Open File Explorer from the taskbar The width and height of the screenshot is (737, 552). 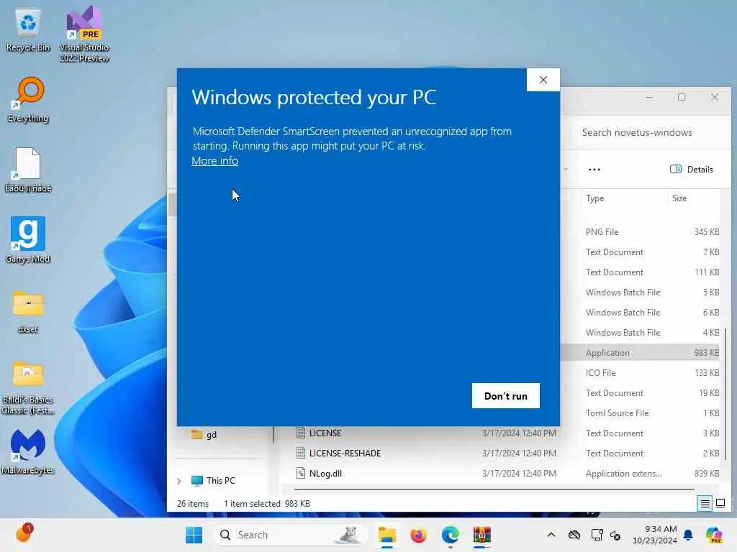tap(386, 535)
